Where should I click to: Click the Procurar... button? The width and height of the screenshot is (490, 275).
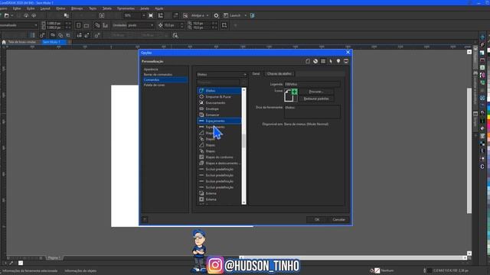point(316,92)
